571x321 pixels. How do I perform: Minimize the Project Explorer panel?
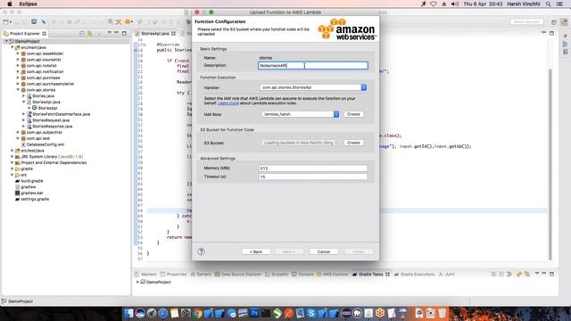pos(117,33)
